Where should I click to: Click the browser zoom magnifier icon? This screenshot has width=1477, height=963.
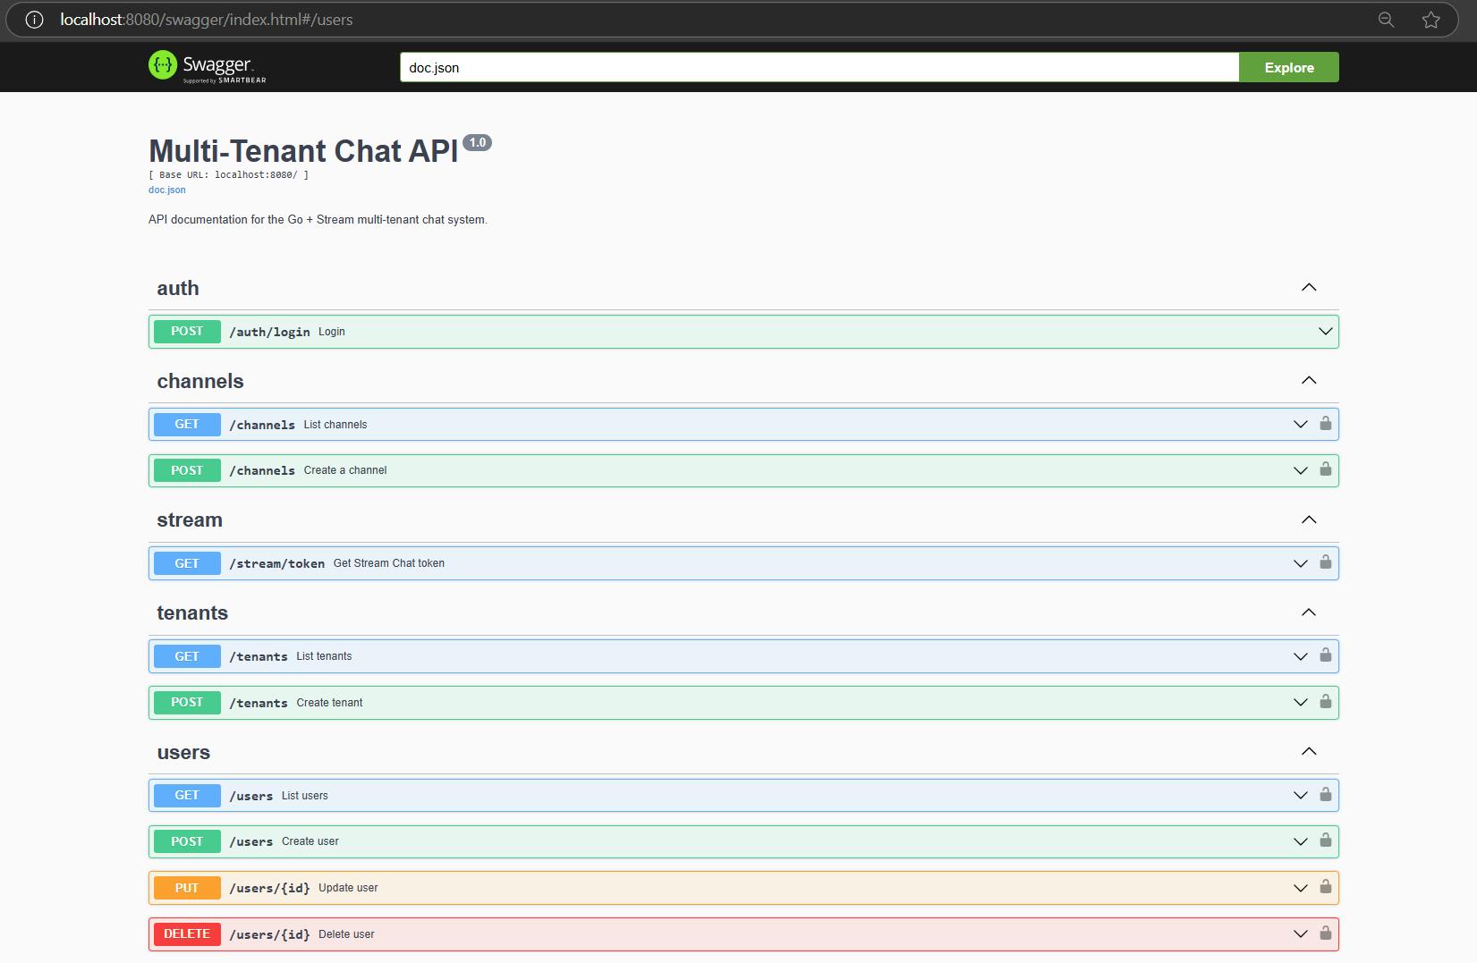point(1386,20)
